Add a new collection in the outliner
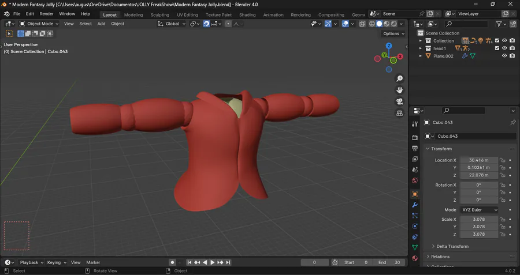Viewport: 520px width, 275px height. (x=513, y=24)
